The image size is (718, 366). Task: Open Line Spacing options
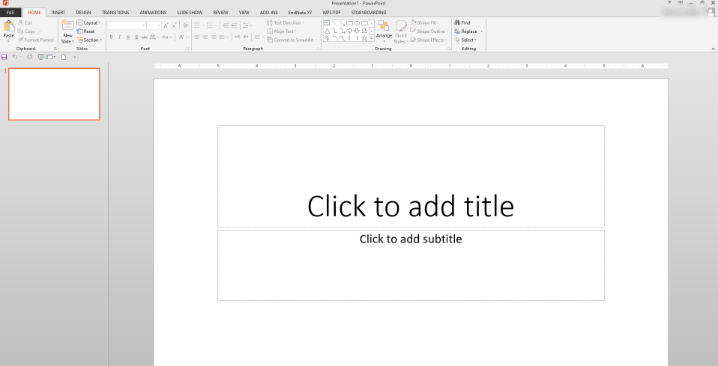[247, 25]
